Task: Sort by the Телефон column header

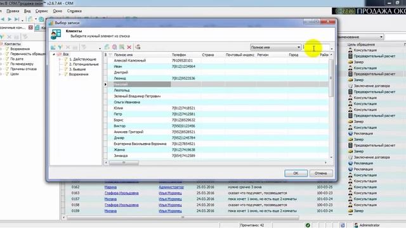Action: point(179,55)
